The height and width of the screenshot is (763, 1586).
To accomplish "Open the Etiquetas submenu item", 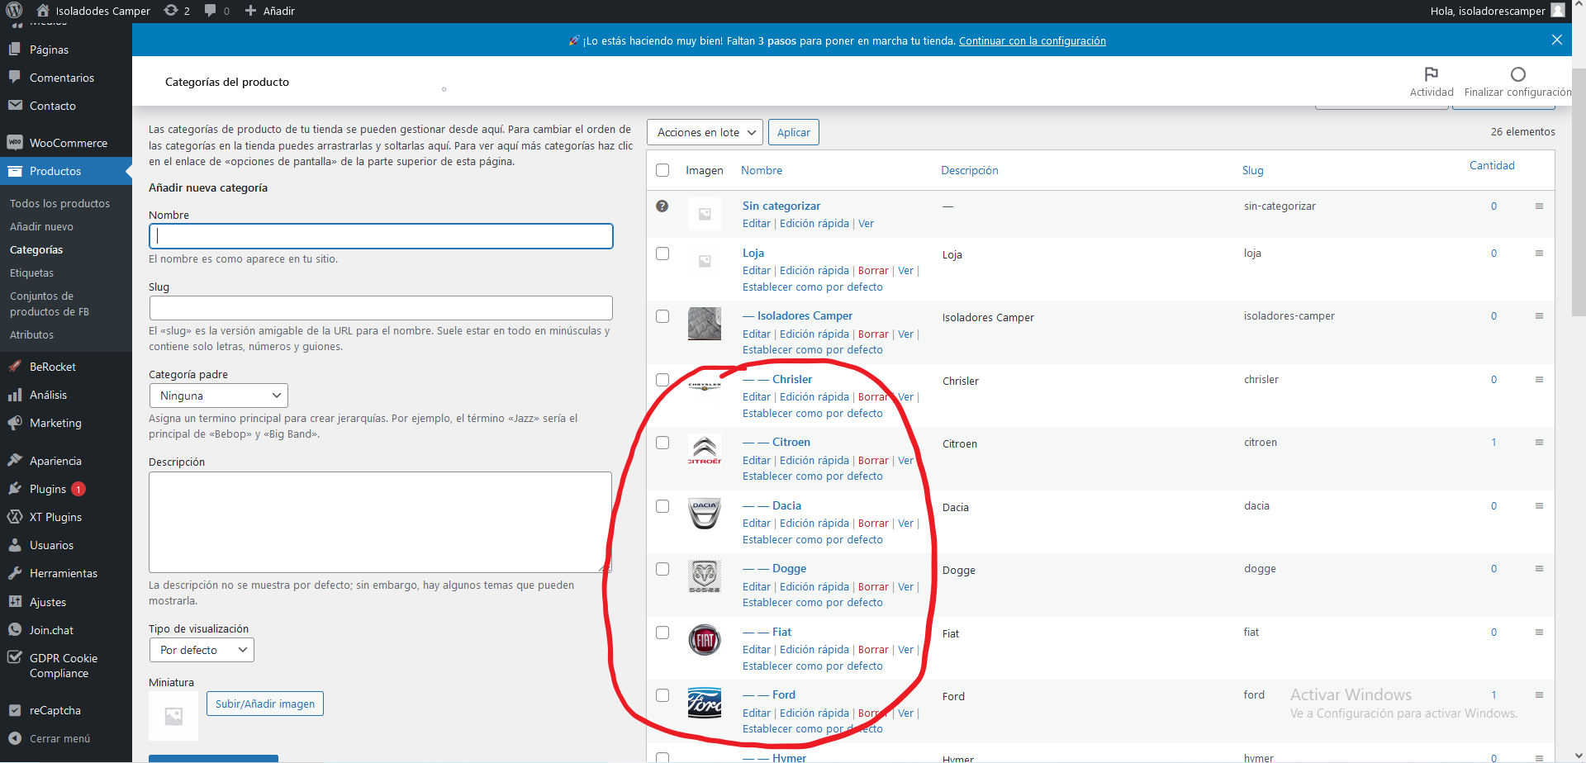I will 31,272.
